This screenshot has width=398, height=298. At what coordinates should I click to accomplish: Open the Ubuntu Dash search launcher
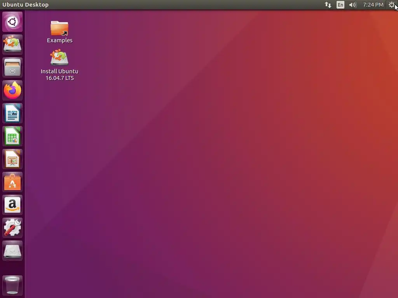pyautogui.click(x=12, y=22)
